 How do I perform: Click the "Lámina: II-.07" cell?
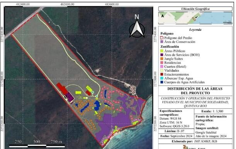pos(176,131)
